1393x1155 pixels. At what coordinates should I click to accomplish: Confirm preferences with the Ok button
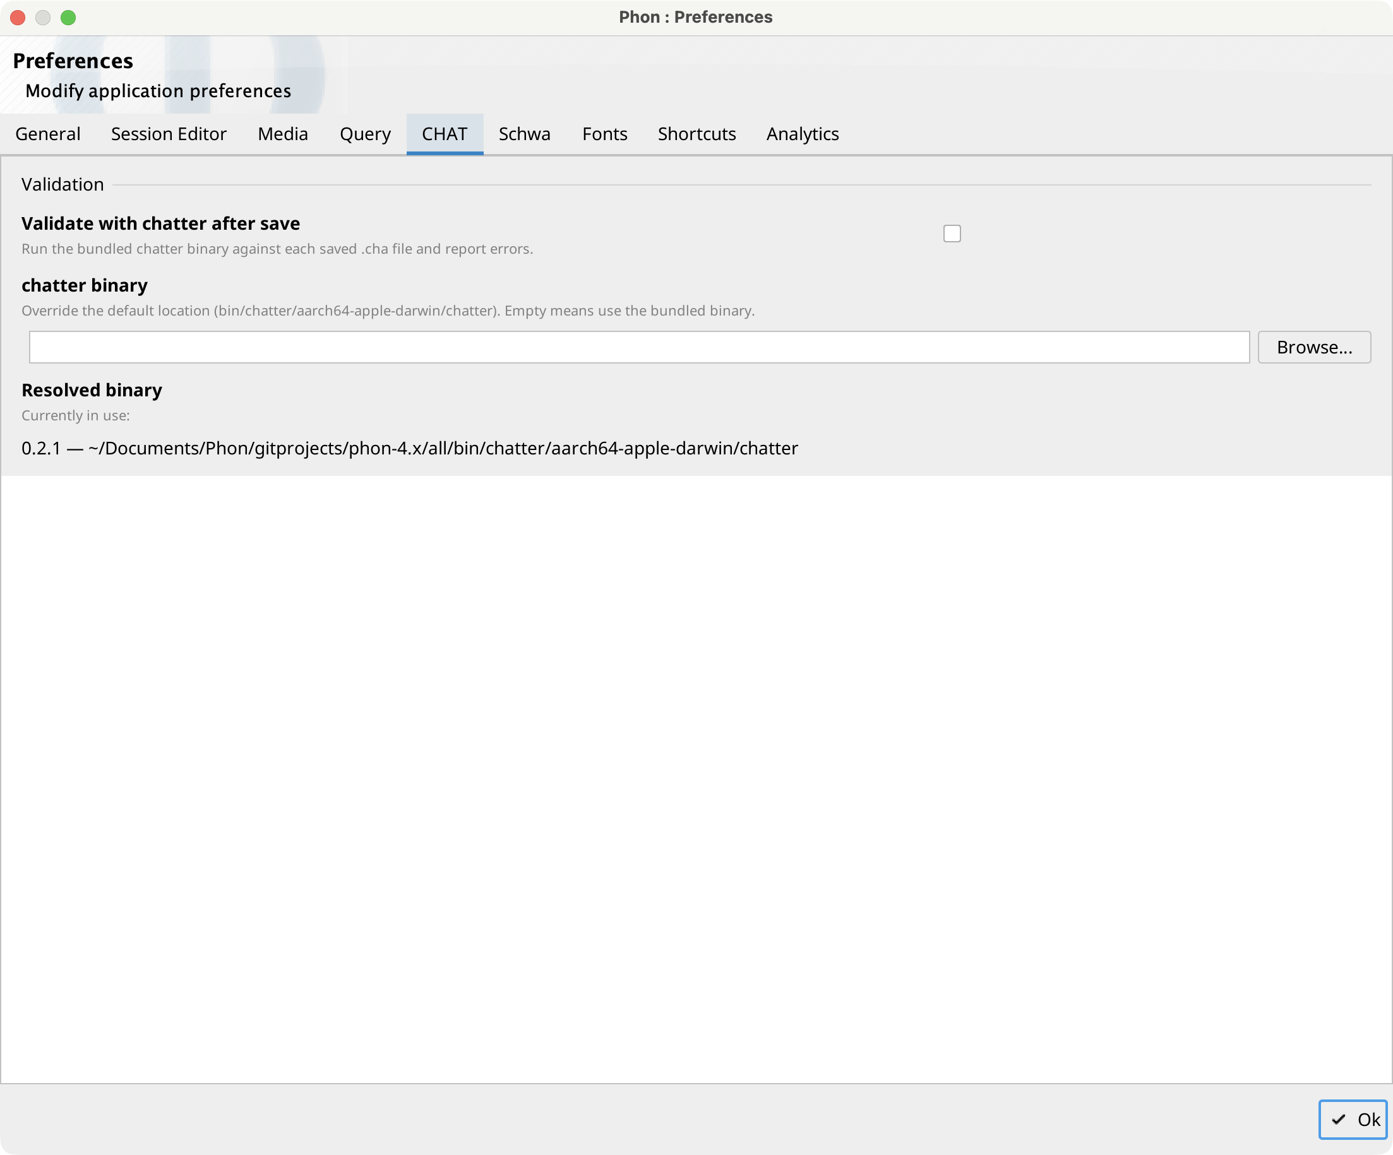click(x=1353, y=1120)
